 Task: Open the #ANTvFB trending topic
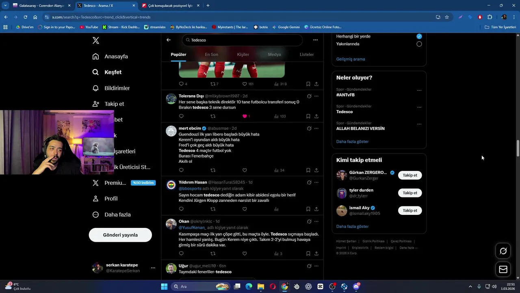345,95
